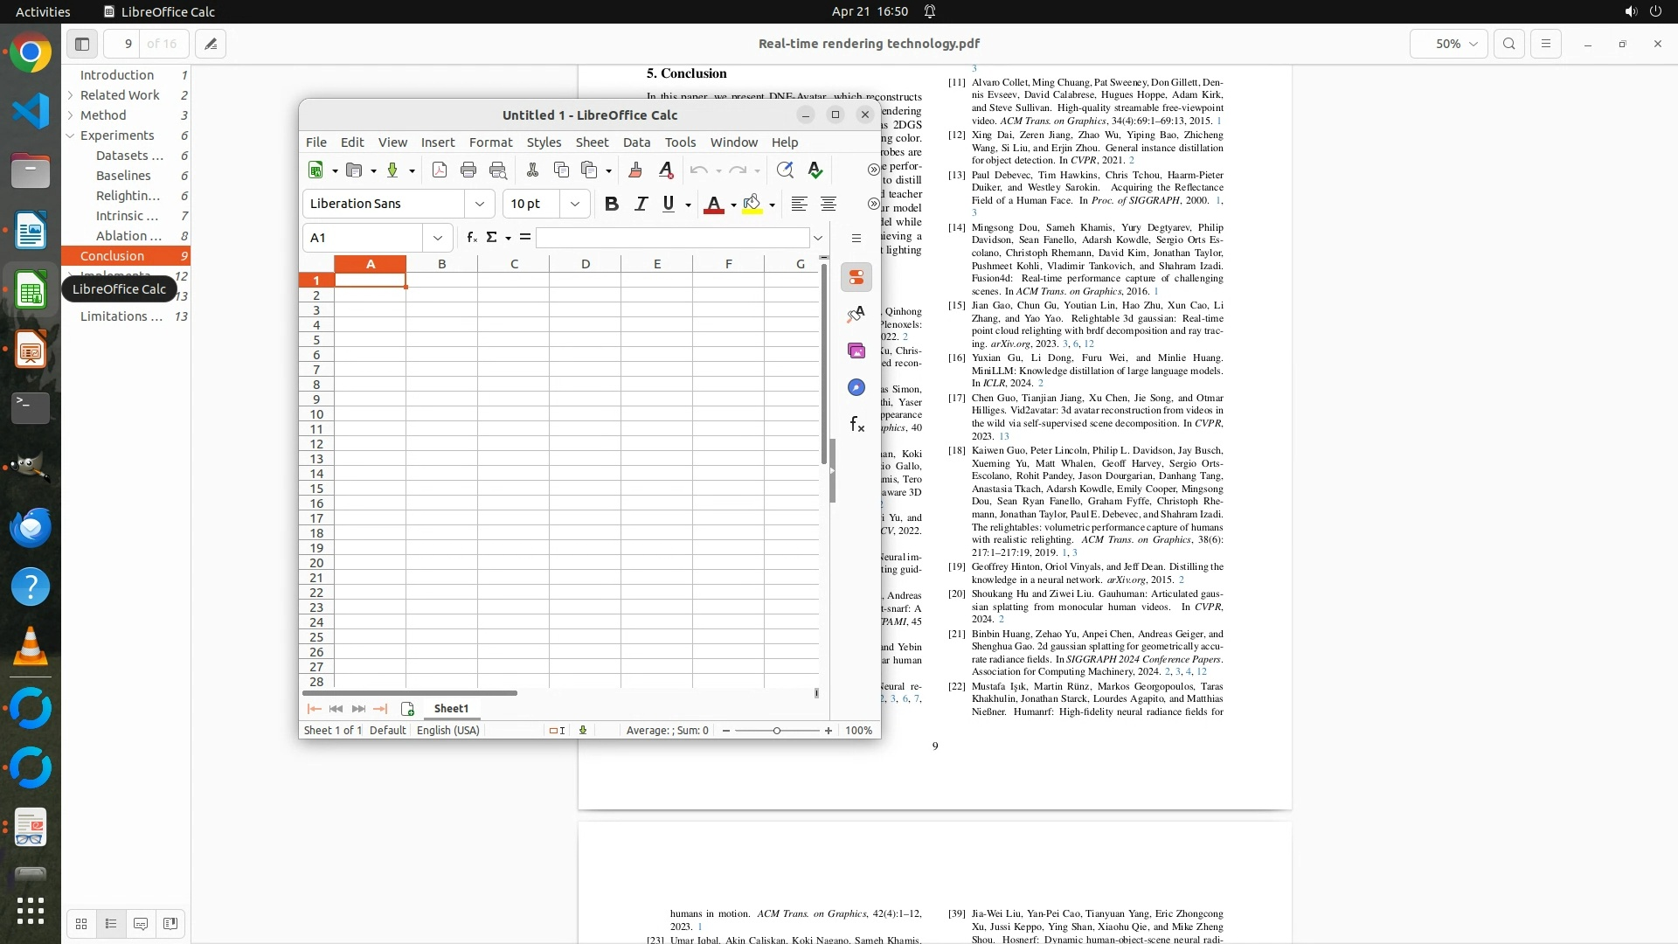Open the Function Wizard in the formula bar

tap(472, 237)
